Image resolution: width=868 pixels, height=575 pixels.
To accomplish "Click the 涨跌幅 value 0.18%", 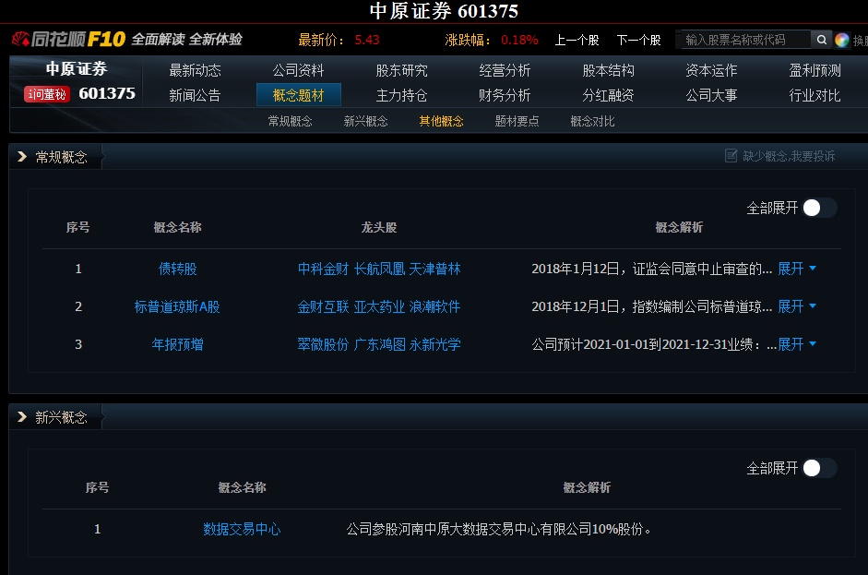I will tap(519, 40).
